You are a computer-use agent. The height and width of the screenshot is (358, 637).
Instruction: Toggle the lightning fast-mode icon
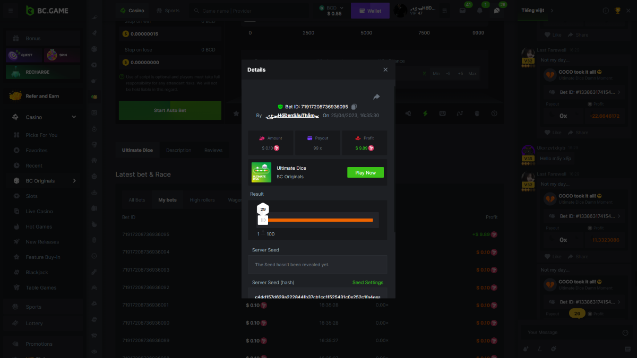click(x=425, y=113)
